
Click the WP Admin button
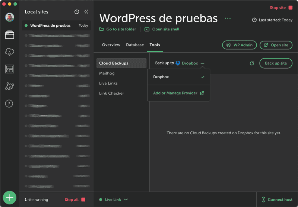(240, 45)
